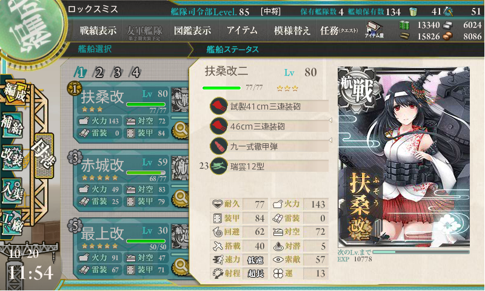Open 任務 quest menu
The image size is (485, 291).
pos(339,30)
